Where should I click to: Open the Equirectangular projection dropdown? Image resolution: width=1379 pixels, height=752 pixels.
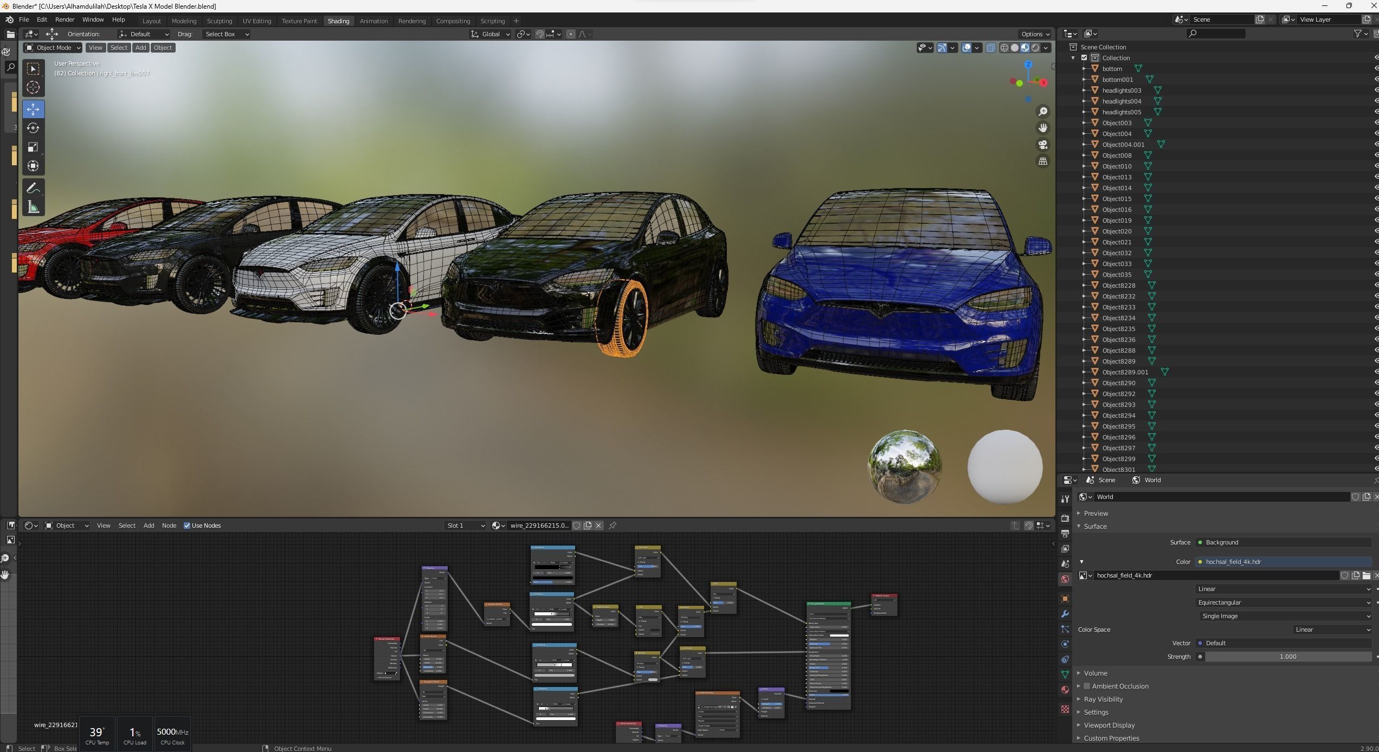(1283, 602)
